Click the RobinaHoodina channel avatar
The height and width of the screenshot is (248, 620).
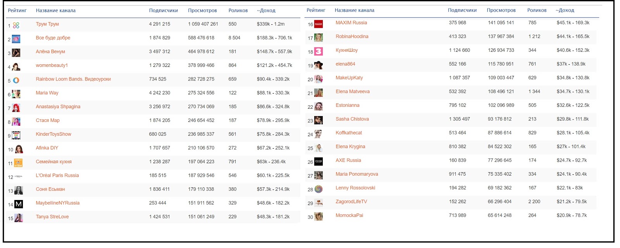click(x=318, y=38)
